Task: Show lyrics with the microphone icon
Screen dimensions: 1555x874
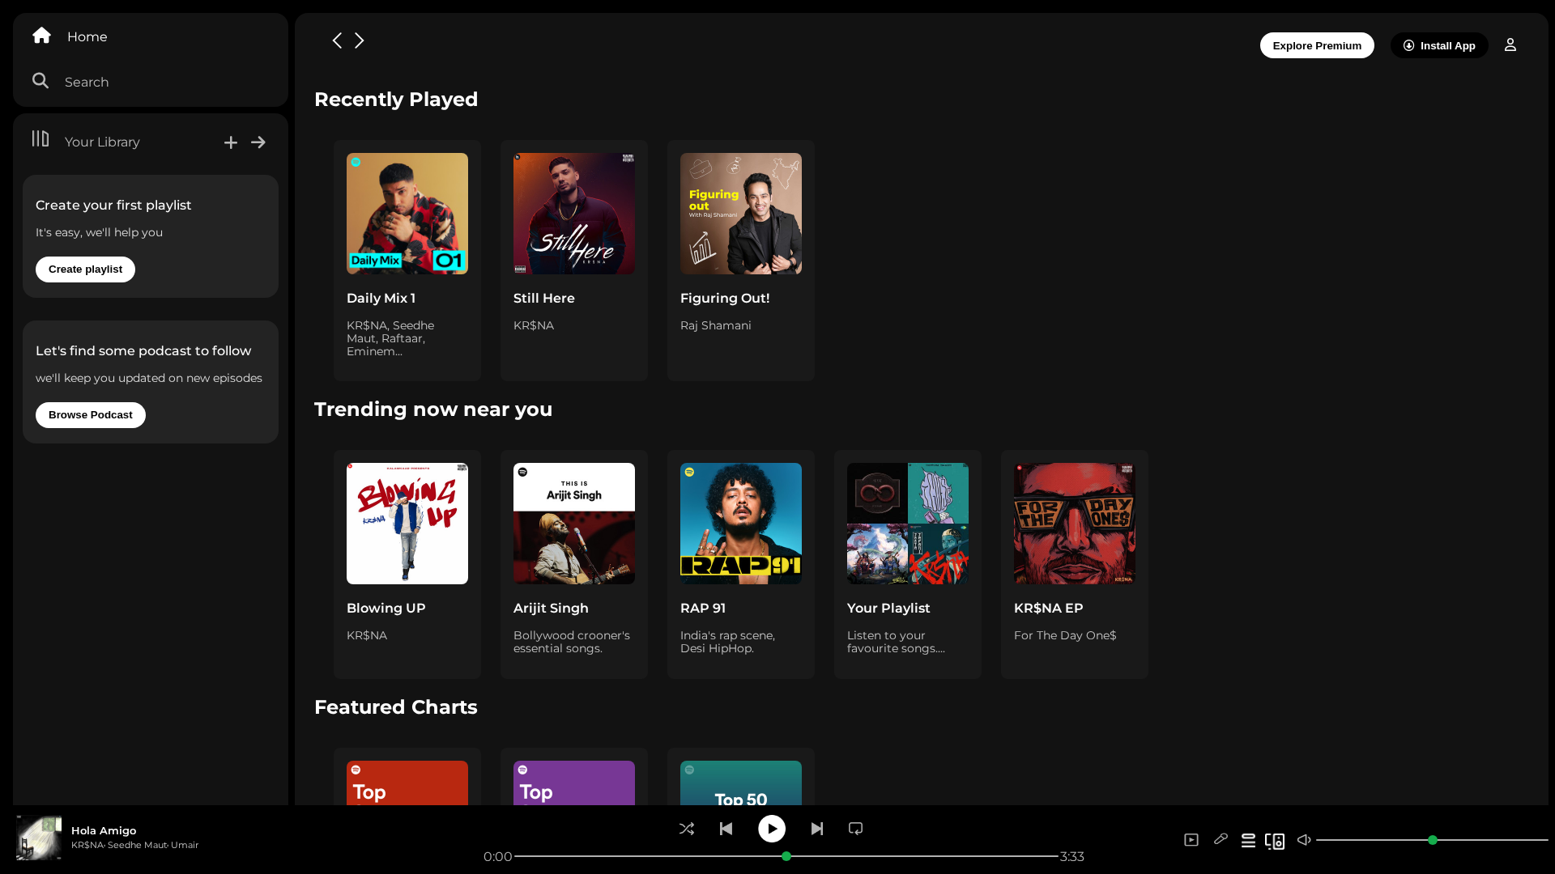Action: tap(1221, 839)
